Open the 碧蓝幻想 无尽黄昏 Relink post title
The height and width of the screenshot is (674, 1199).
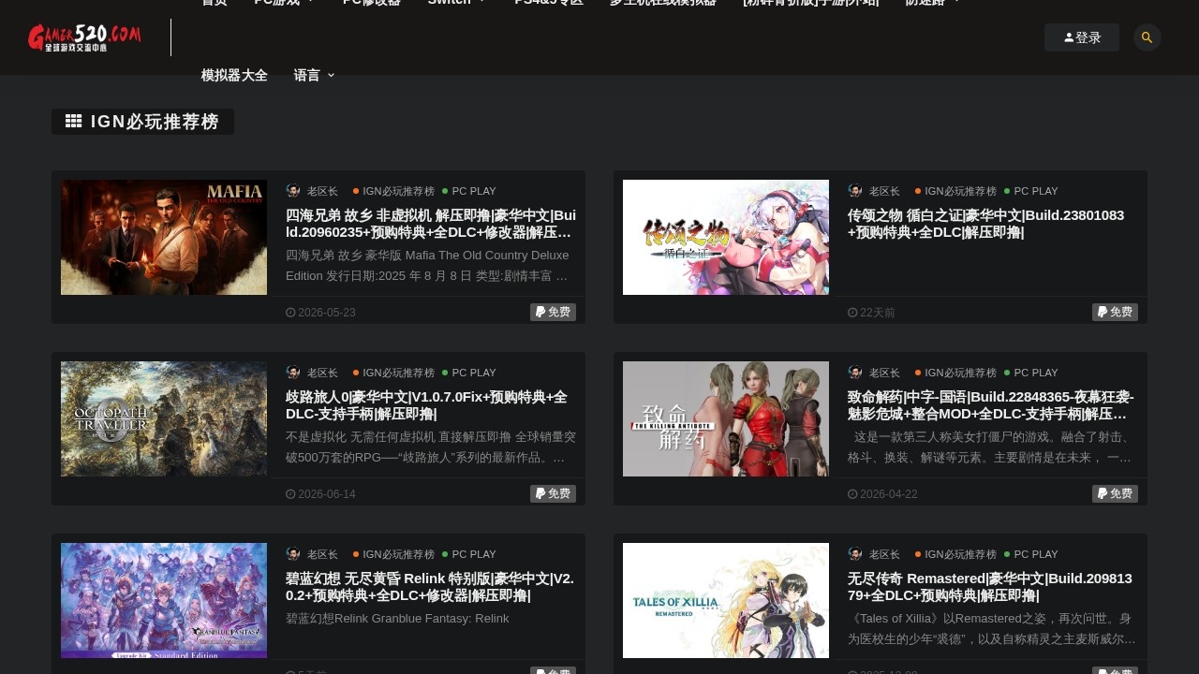tap(430, 587)
